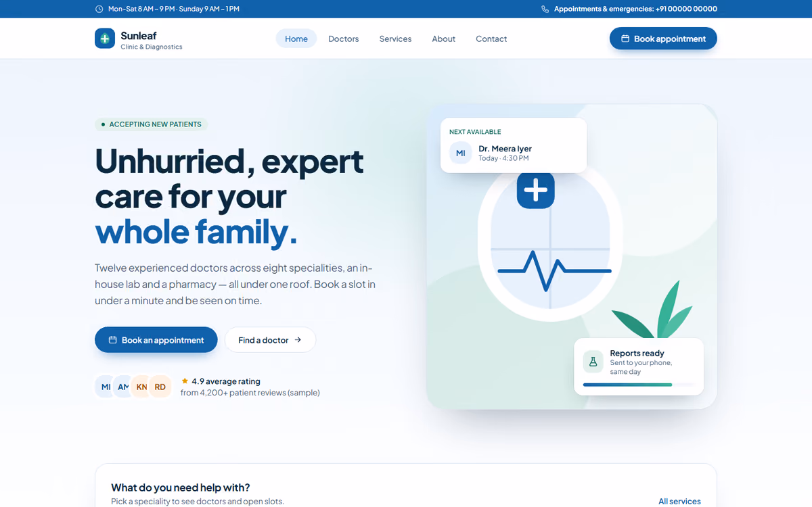The width and height of the screenshot is (812, 507).
Task: Click calendar icon in Book an appointment hero button
Action: tap(113, 340)
